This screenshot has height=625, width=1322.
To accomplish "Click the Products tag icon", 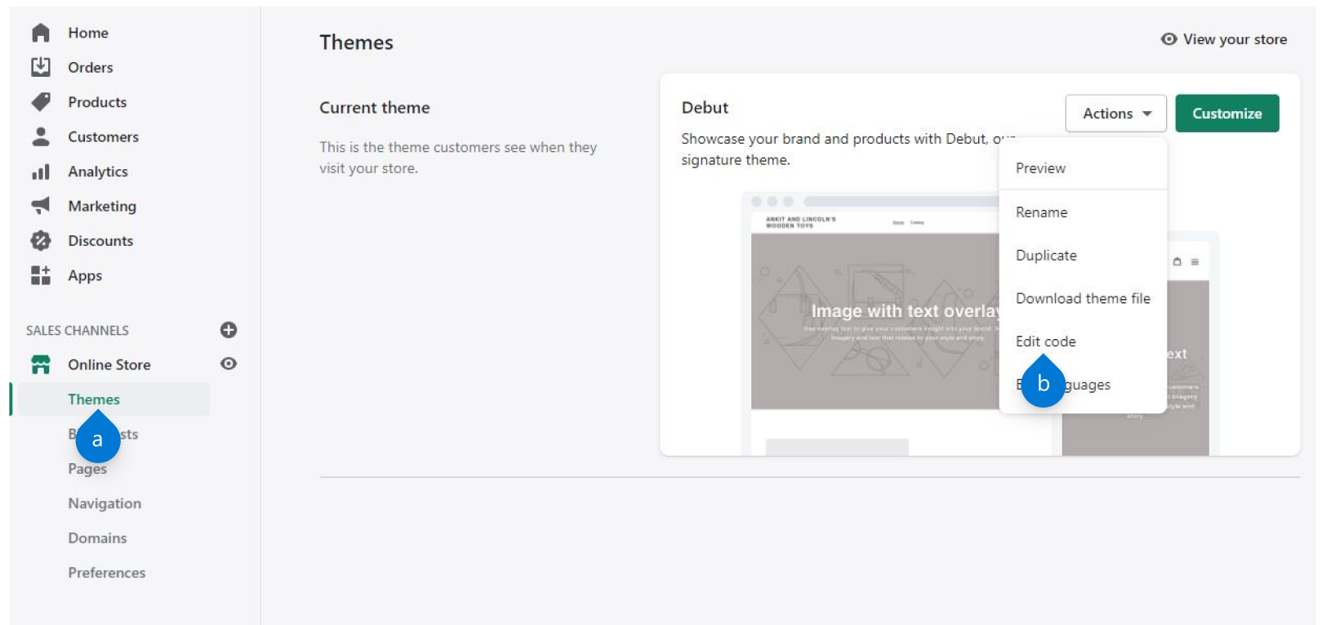I will pos(41,102).
